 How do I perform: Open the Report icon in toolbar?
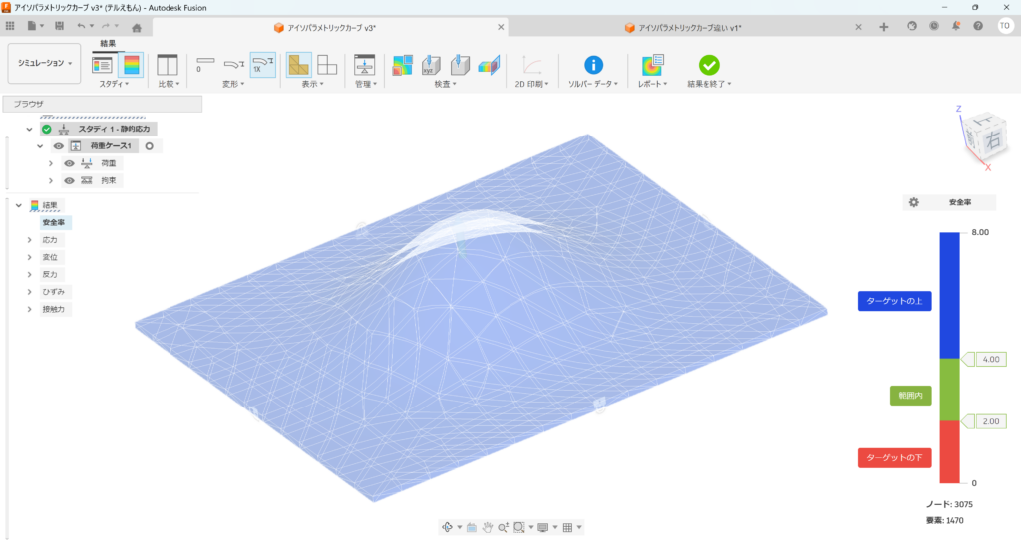tap(652, 65)
